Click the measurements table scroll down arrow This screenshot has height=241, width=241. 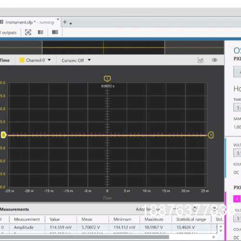pyautogui.click(x=221, y=230)
